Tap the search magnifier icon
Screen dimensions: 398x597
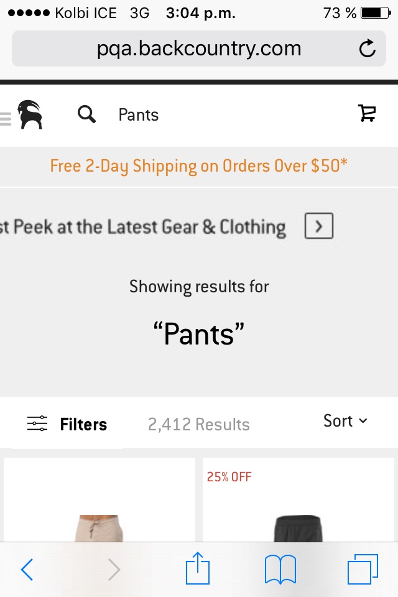tap(86, 114)
